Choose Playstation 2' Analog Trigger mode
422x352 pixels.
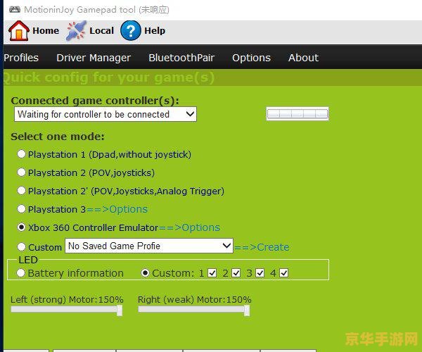21,191
